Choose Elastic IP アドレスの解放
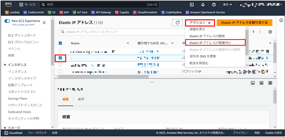286x137 pixels. tap(207, 36)
